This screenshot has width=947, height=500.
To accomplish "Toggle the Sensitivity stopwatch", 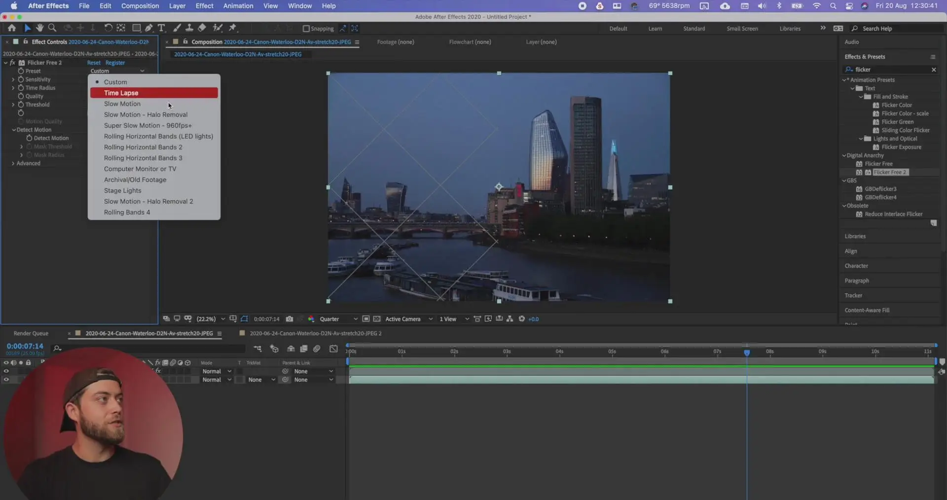I will [x=21, y=79].
